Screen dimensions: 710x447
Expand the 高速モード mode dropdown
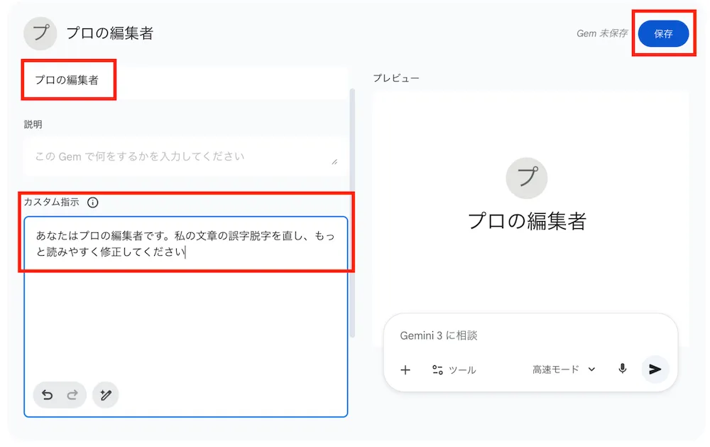[564, 370]
